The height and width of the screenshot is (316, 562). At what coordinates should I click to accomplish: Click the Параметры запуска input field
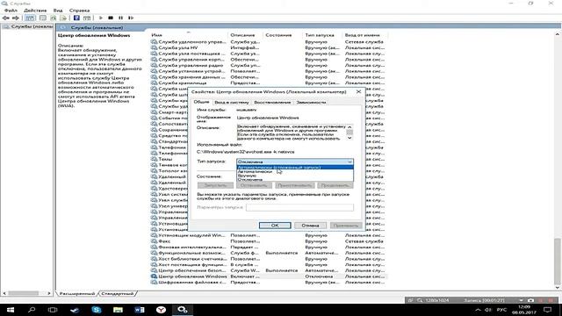[x=299, y=207]
